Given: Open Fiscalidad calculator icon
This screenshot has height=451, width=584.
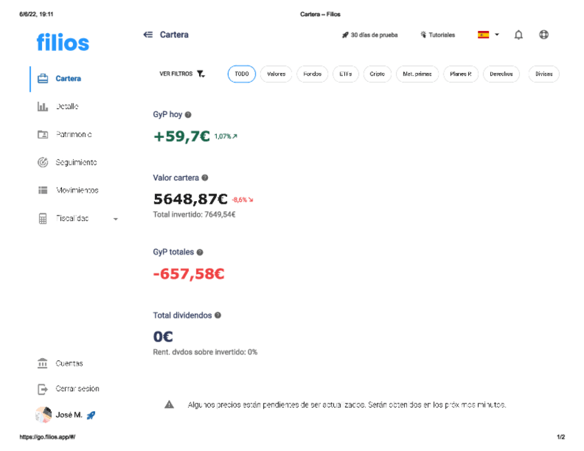Looking at the screenshot, I should (43, 218).
